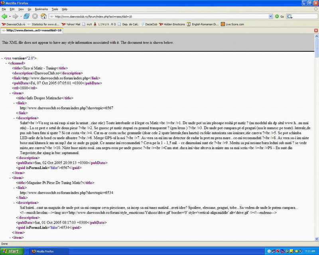Click the green Back arrow button

point(4,16)
